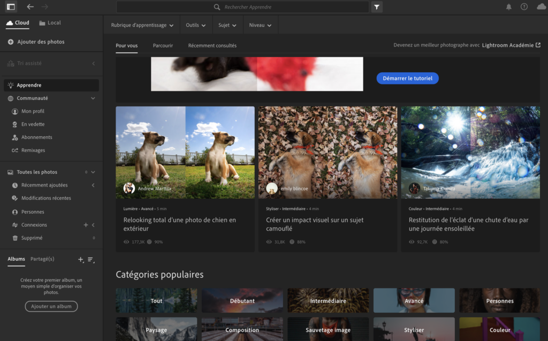Click the Démarrer le tutoriel button
Viewport: 548px width, 341px height.
pos(407,78)
